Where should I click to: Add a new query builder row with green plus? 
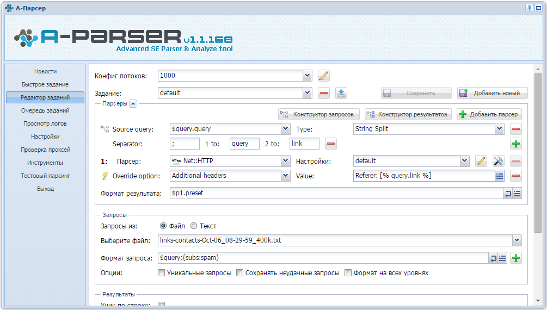pos(516,144)
